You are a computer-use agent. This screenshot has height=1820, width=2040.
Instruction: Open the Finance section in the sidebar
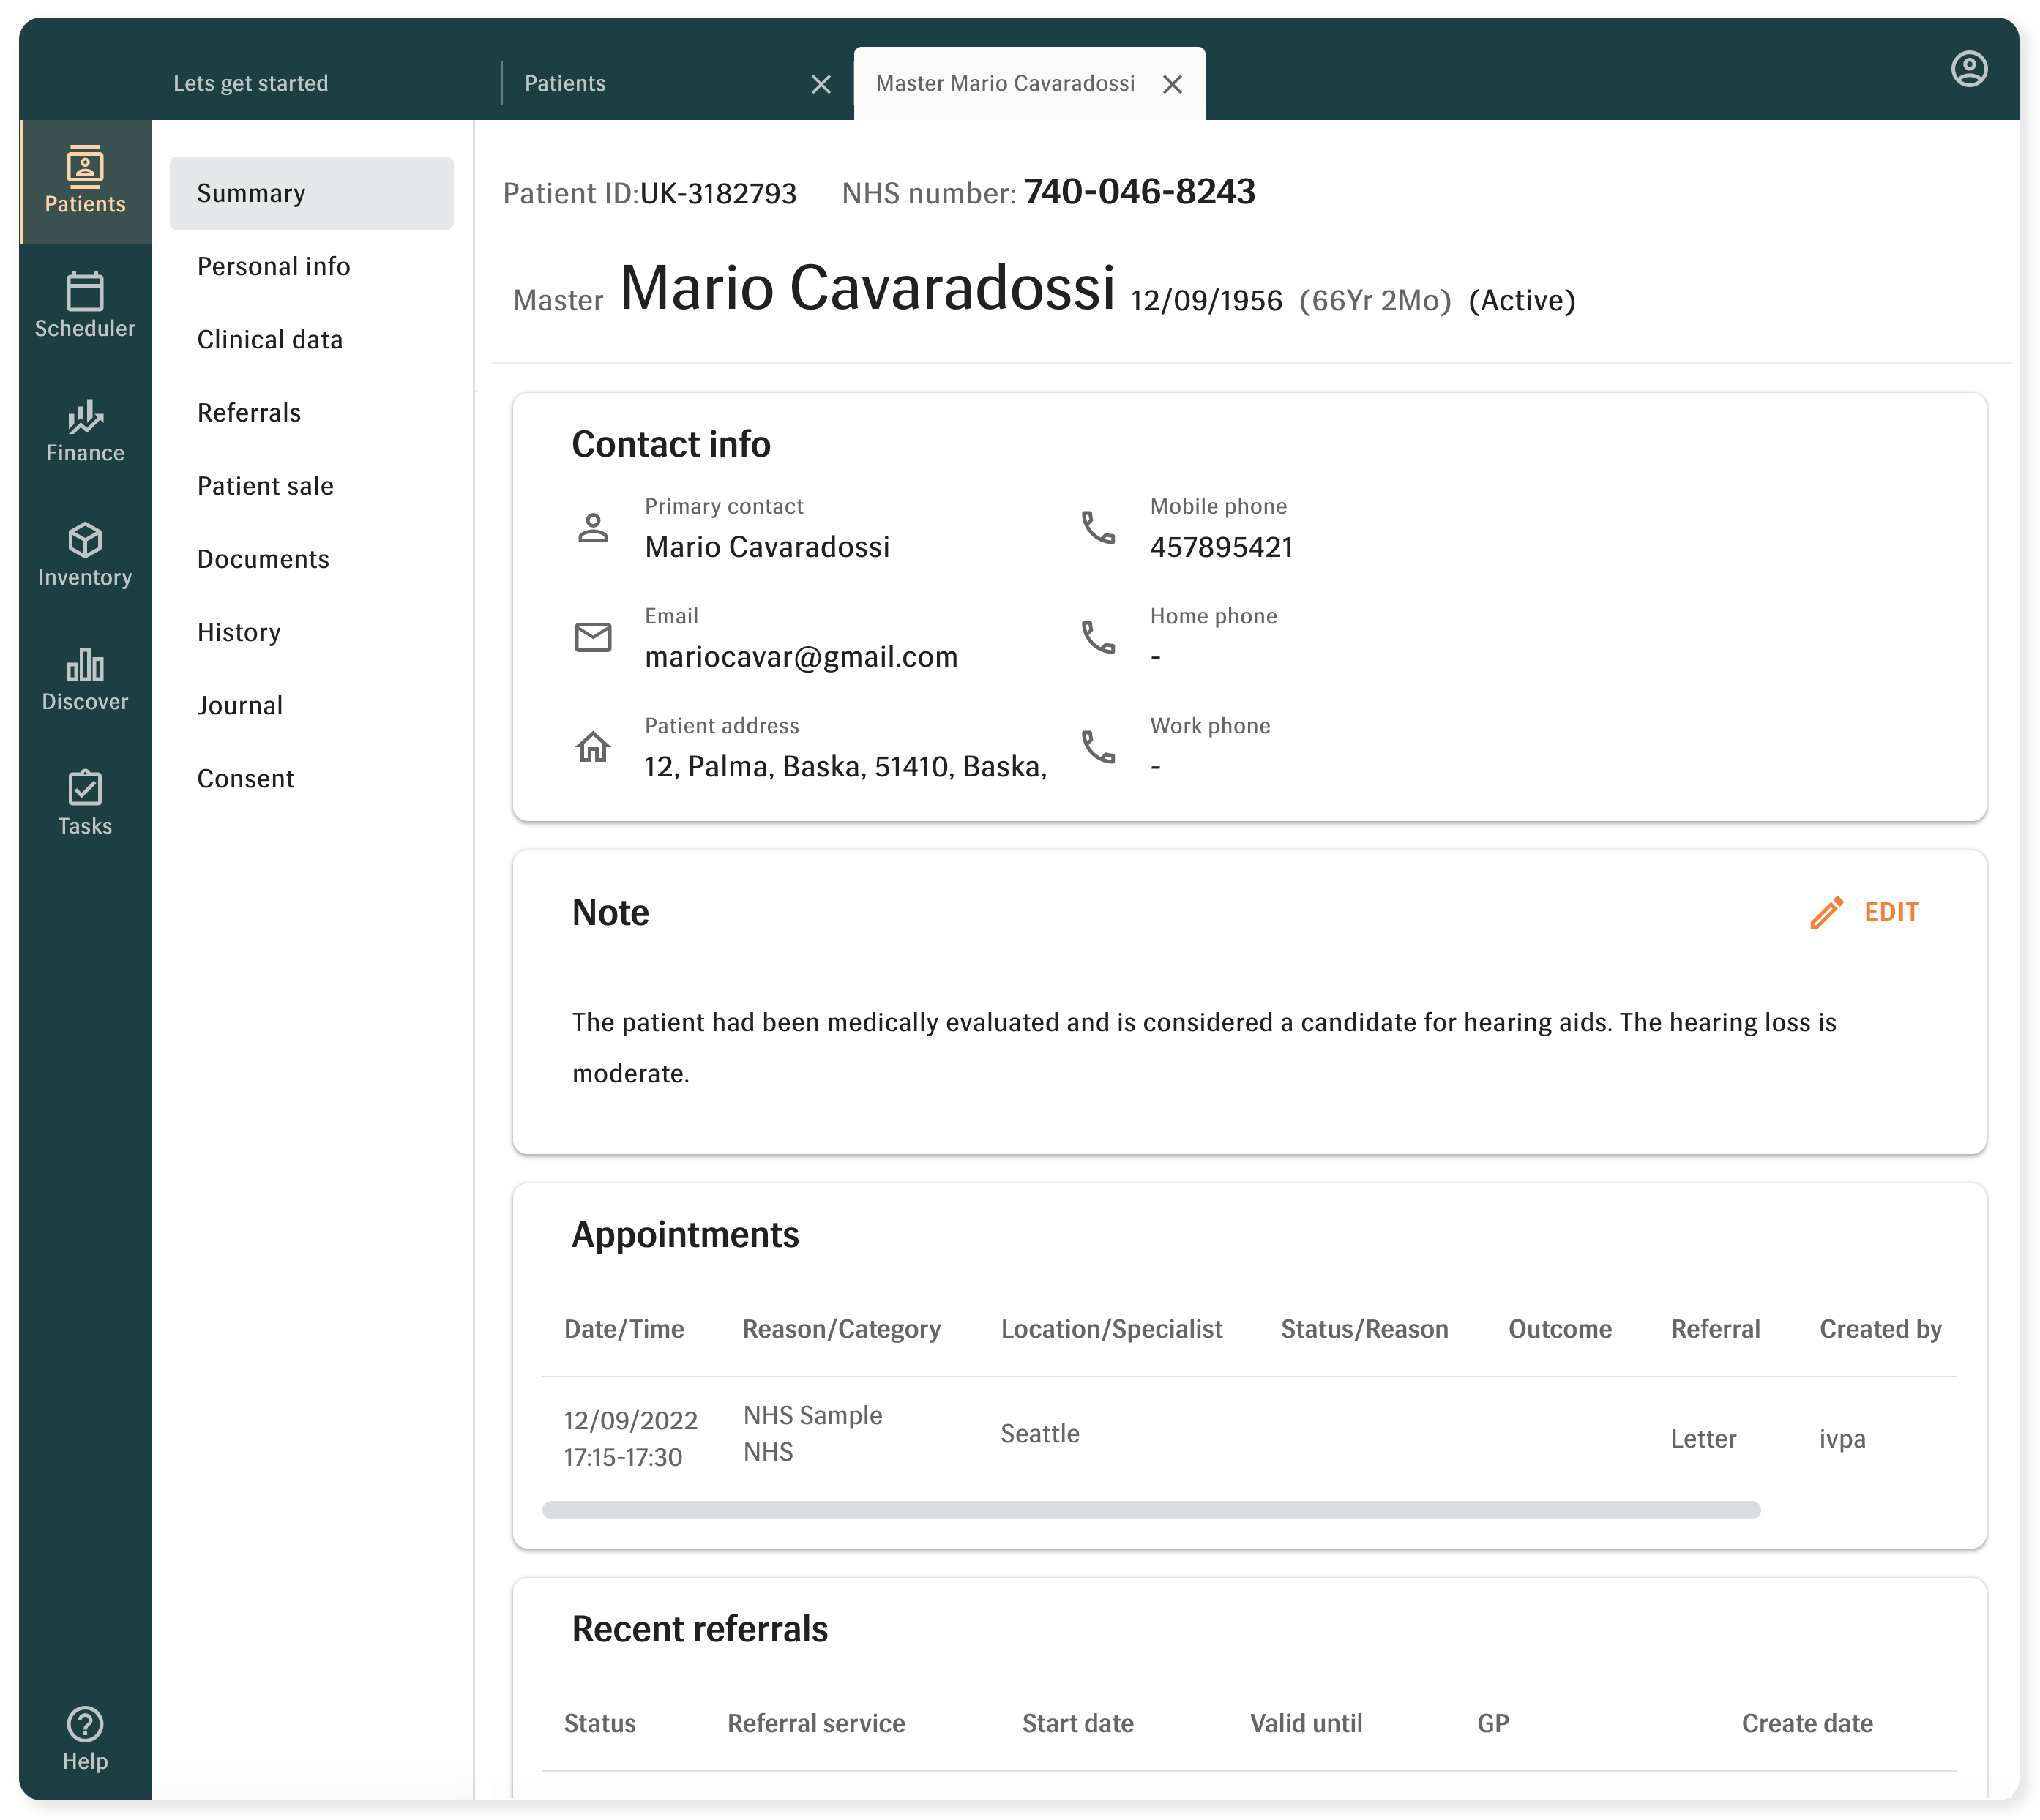point(85,430)
